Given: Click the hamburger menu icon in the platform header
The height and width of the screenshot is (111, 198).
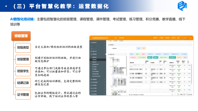Looking at the screenshot, I should pyautogui.click(x=116, y=38).
